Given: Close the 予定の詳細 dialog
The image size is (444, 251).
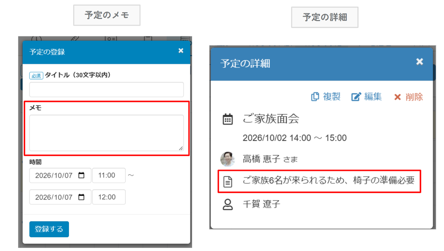Looking at the screenshot, I should [x=419, y=62].
